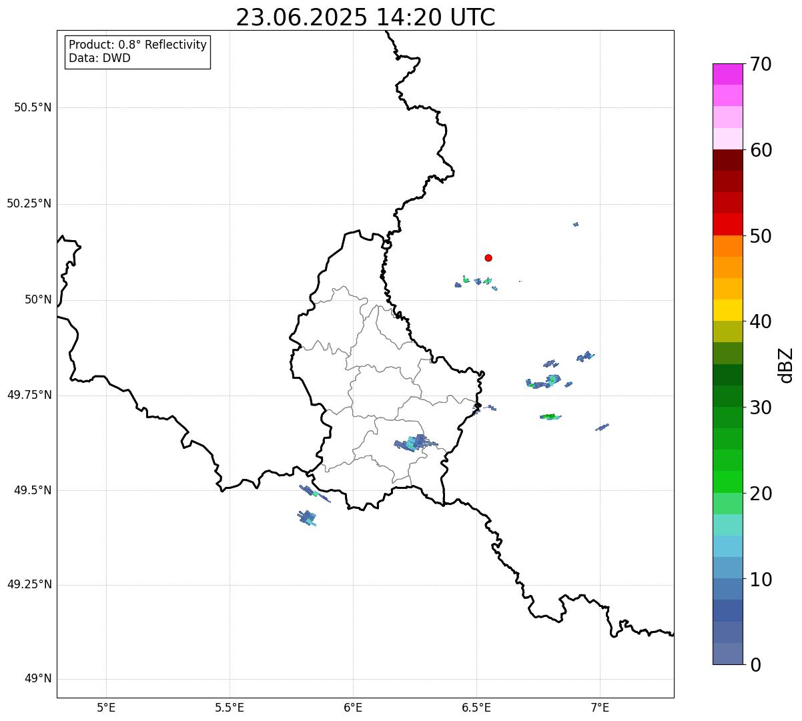Pick the dark maroon segment just below 60

pyautogui.click(x=727, y=160)
